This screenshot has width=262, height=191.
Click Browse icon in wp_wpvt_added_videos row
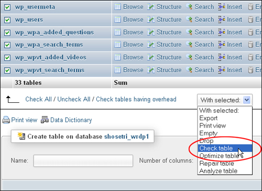click(117, 57)
